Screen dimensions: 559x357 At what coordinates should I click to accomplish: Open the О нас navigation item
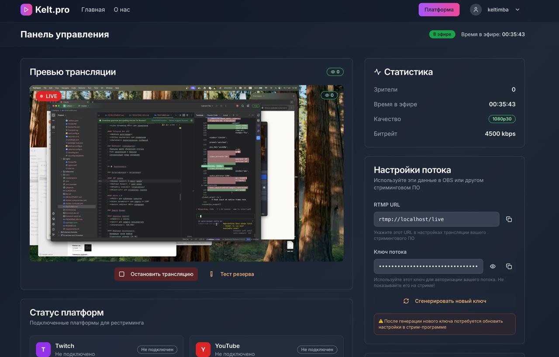point(121,9)
